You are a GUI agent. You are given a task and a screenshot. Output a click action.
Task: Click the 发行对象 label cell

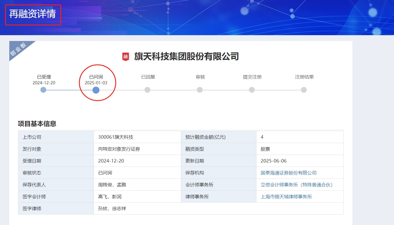56,149
